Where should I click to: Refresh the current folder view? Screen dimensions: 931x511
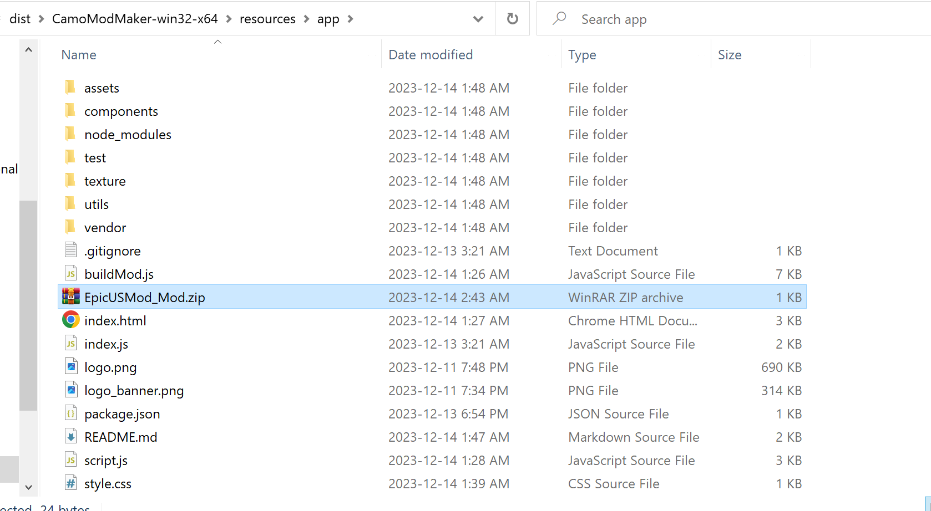(513, 19)
